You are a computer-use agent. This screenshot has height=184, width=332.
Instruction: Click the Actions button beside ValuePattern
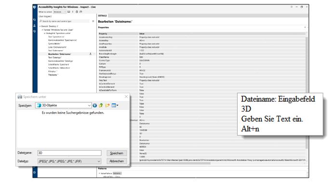pos(117,173)
